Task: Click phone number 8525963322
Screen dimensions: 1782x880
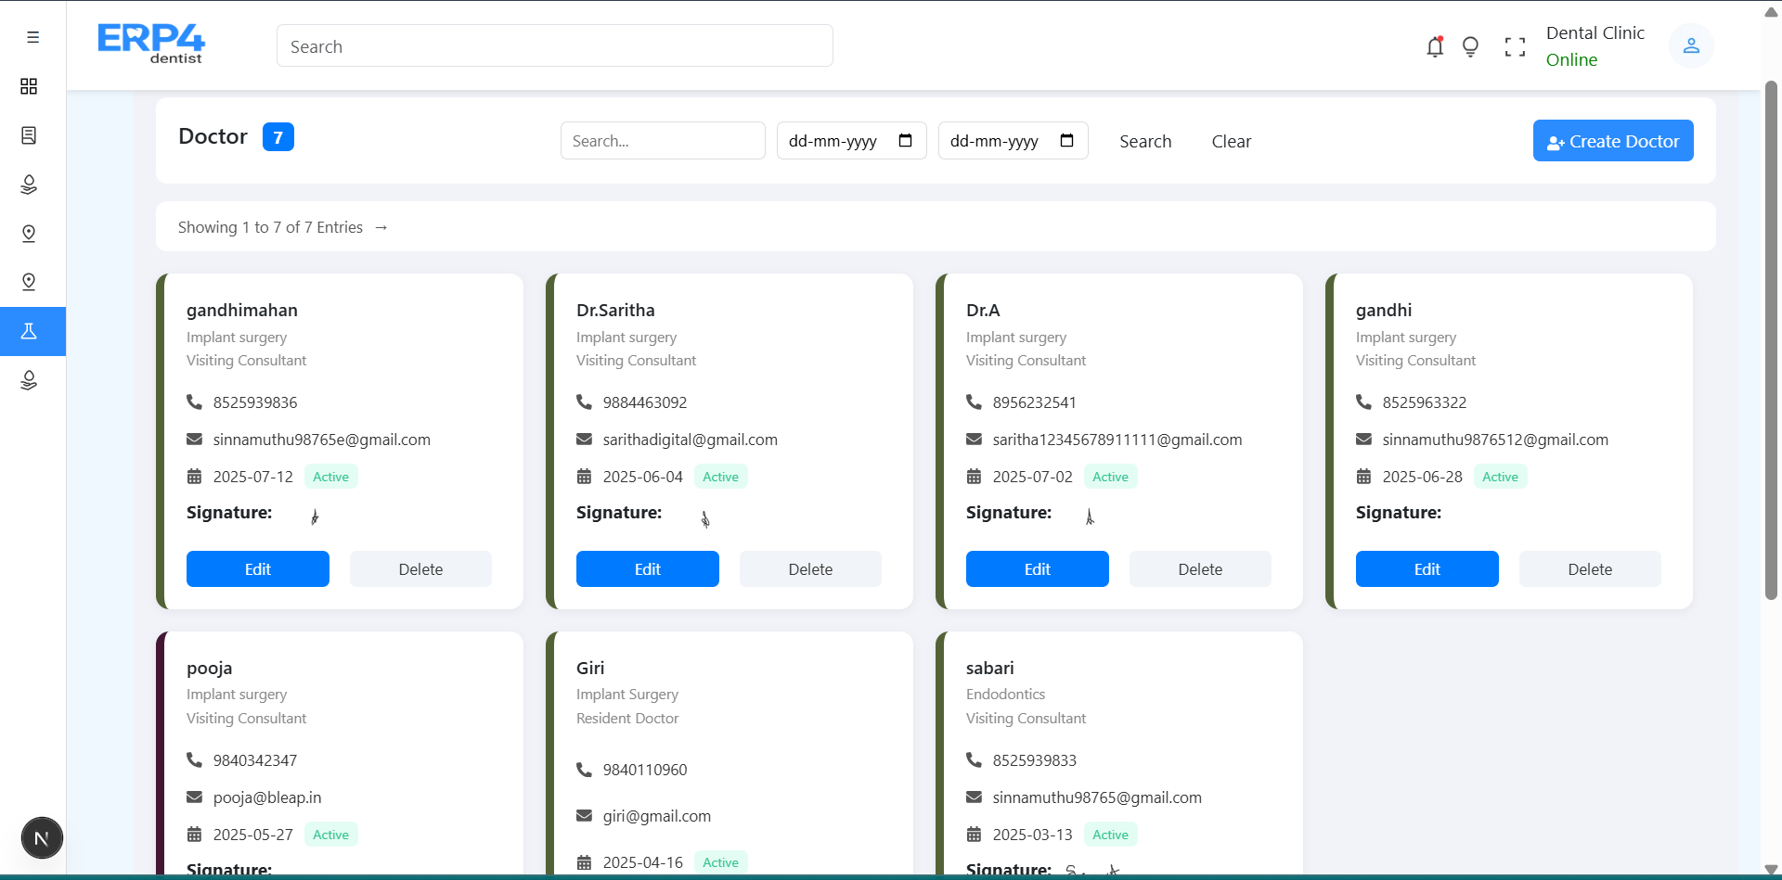Action: pyautogui.click(x=1425, y=402)
